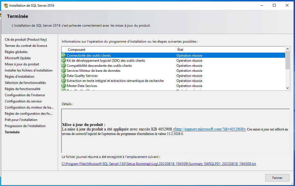Click green check icon beside Master Data Services

[64, 86]
